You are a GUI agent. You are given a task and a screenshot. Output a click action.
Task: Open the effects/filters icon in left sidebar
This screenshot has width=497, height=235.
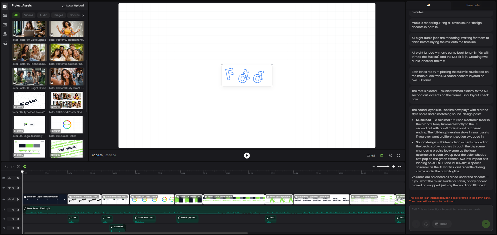5,34
